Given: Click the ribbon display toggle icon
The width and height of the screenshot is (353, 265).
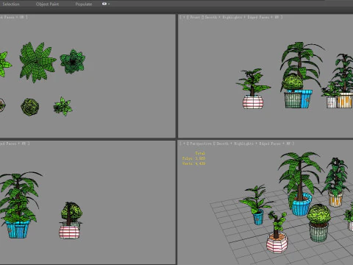Looking at the screenshot, I should click(104, 4).
